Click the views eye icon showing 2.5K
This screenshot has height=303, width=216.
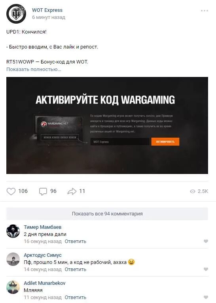pyautogui.click(x=193, y=191)
